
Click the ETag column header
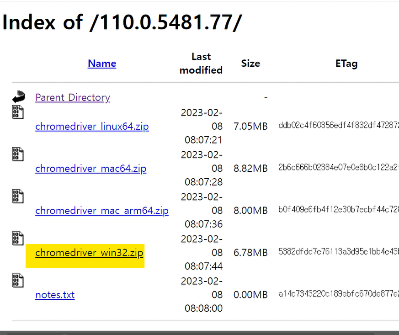coord(346,64)
